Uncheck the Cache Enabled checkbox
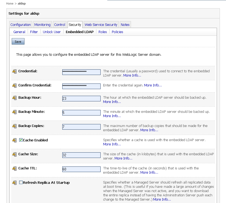 (x=21, y=140)
